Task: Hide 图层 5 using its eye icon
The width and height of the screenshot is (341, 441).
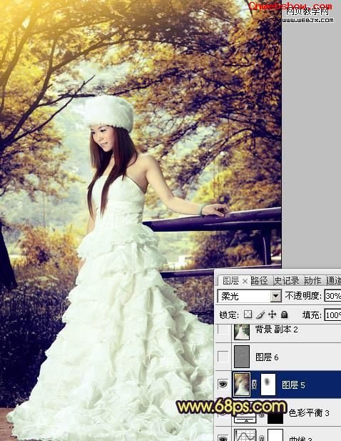Action: click(x=223, y=384)
